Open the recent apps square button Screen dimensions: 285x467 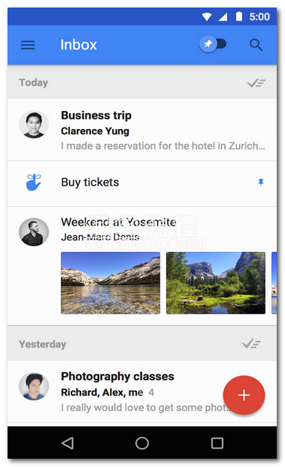point(217,443)
